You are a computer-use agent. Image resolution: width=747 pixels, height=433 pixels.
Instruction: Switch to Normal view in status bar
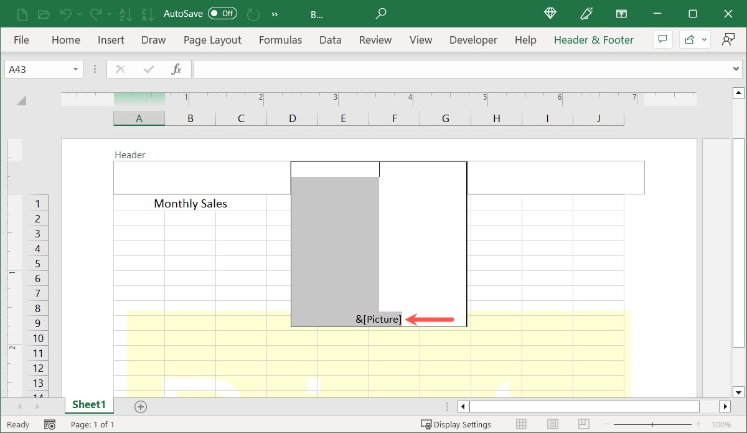(522, 424)
